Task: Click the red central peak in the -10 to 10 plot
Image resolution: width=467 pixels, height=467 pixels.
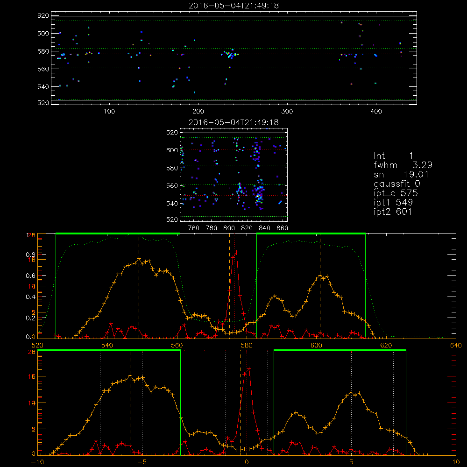Action: click(248, 369)
